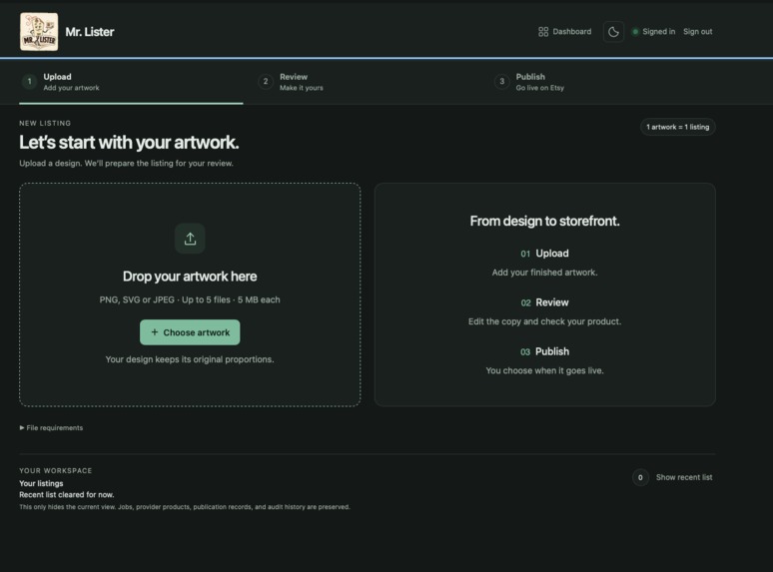Click the Choose artwork button
Screen dimensions: 773x572
click(x=190, y=332)
